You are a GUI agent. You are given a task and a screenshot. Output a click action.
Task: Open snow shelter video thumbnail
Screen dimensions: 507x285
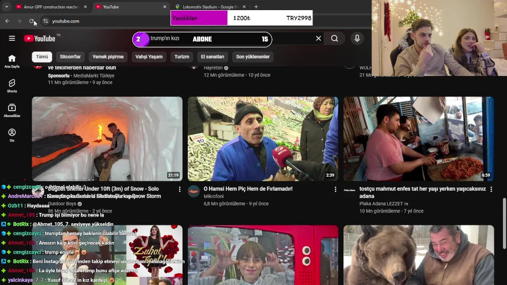(107, 139)
